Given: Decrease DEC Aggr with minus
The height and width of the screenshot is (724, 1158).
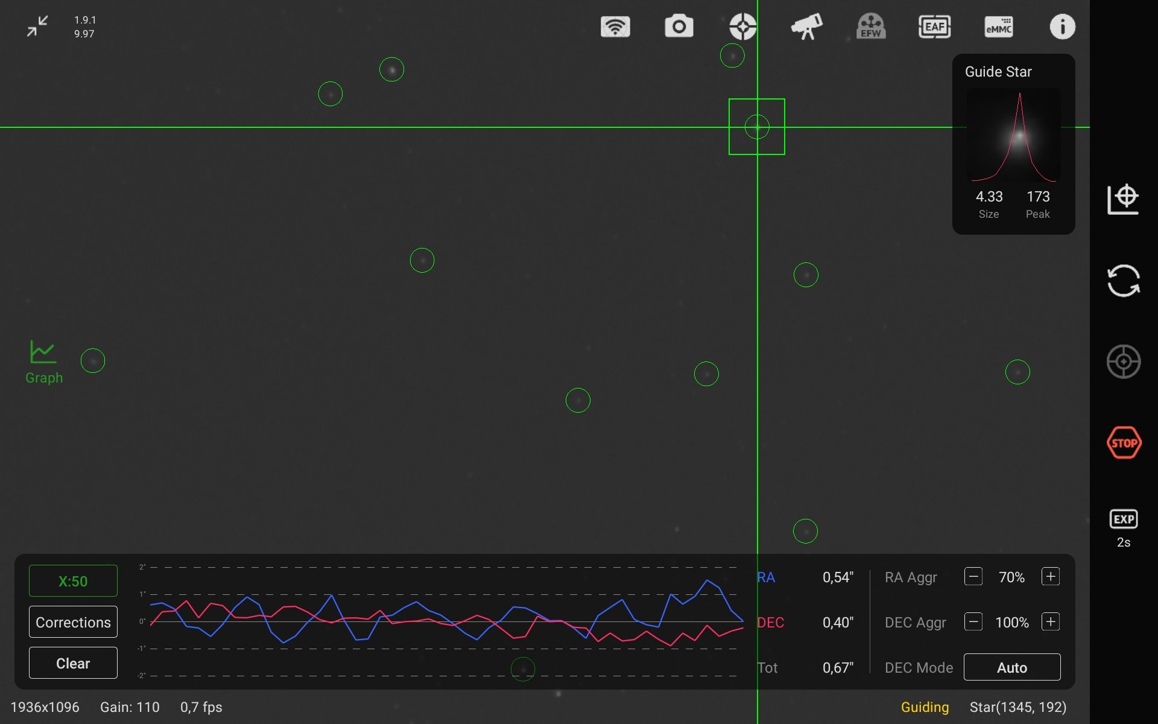Looking at the screenshot, I should (973, 622).
